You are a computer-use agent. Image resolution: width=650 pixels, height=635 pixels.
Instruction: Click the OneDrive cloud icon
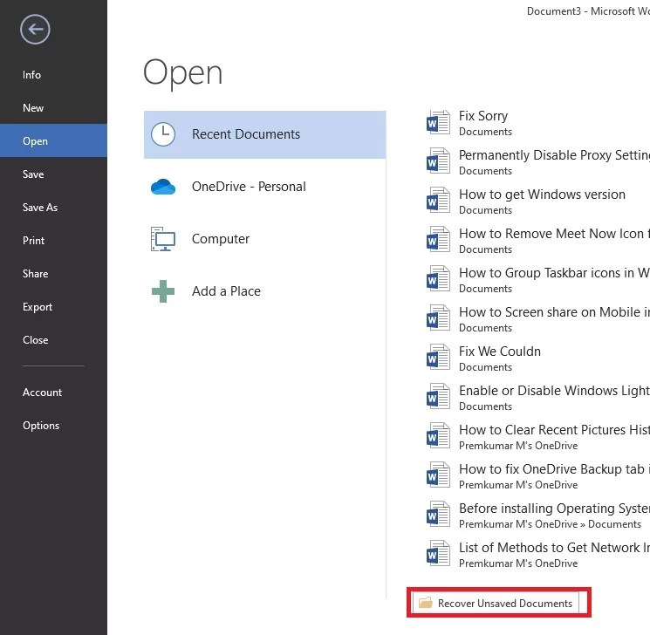pyautogui.click(x=163, y=187)
